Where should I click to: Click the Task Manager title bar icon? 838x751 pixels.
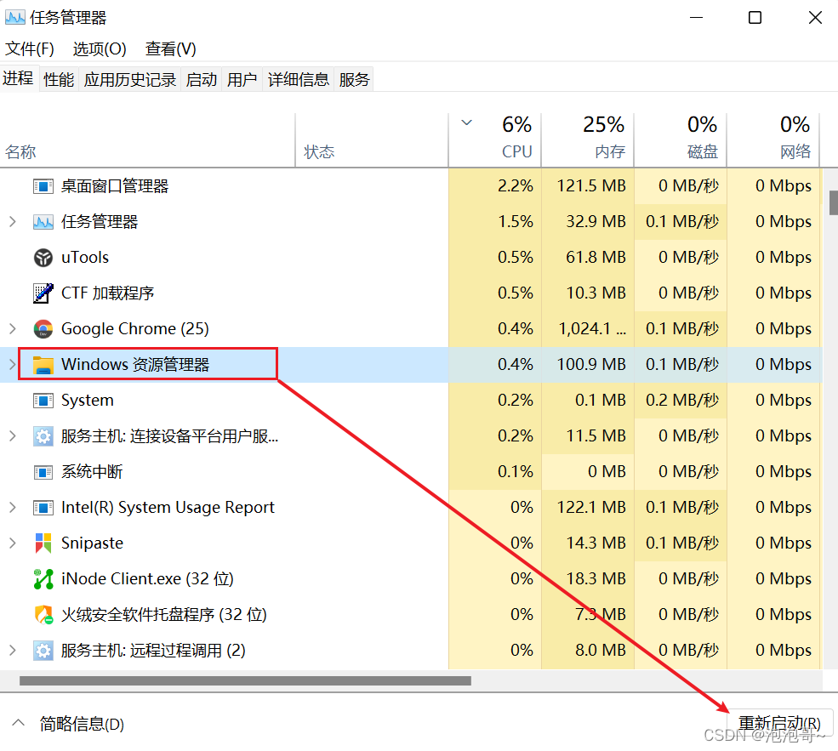pos(15,18)
